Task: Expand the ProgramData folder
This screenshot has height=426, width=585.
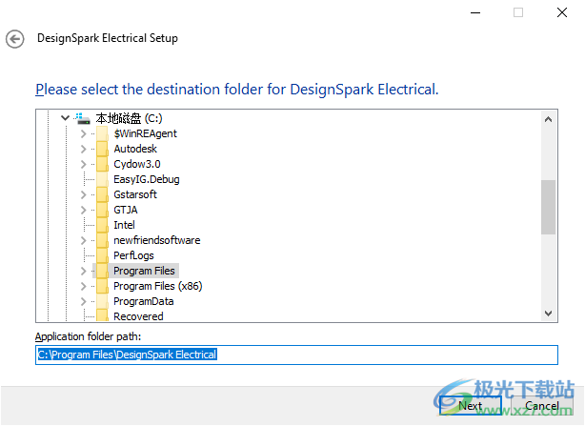Action: click(84, 301)
